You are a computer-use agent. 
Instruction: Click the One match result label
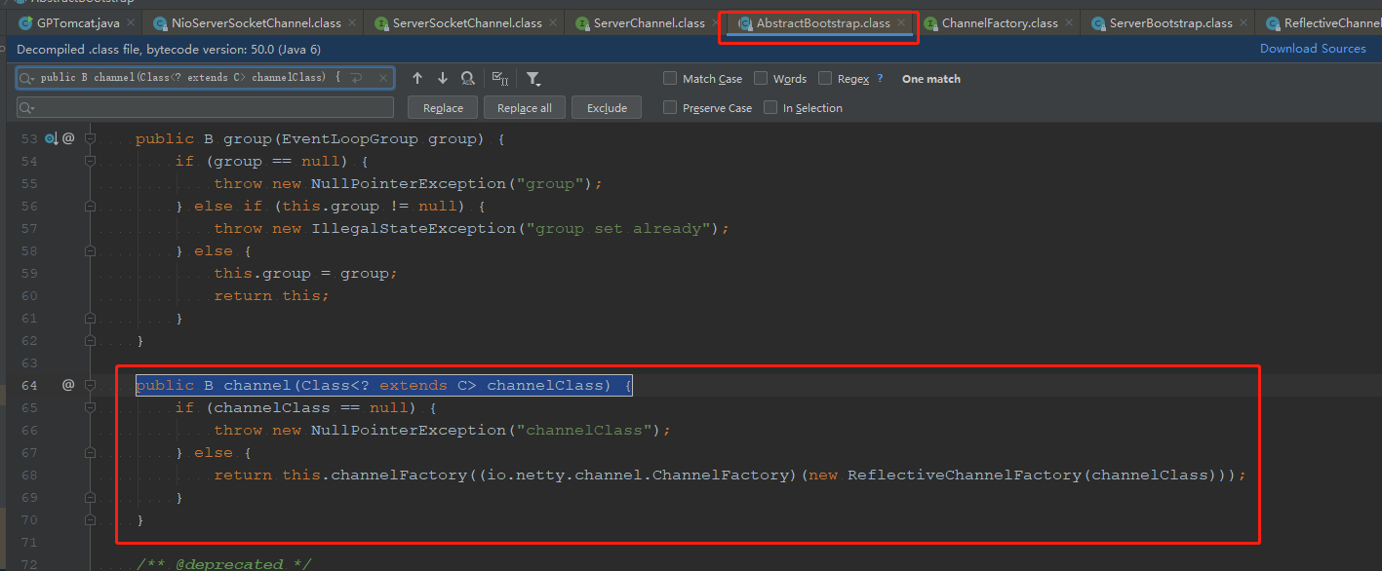[931, 78]
